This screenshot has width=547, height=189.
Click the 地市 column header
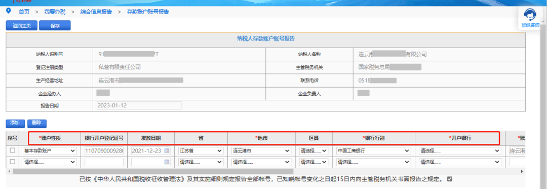click(261, 138)
